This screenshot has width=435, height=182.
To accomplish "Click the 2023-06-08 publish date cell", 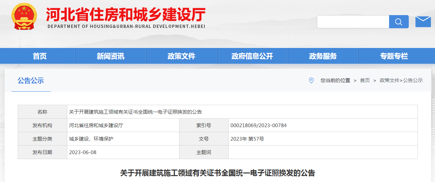I will click(x=83, y=152).
